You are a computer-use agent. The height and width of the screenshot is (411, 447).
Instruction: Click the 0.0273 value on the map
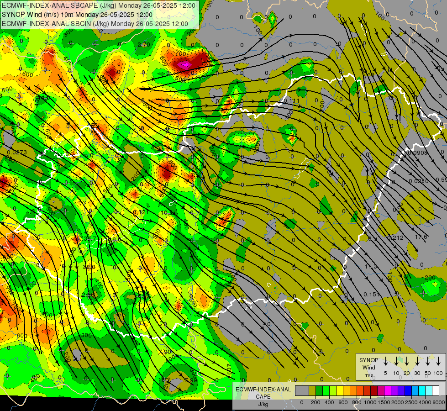17,153
